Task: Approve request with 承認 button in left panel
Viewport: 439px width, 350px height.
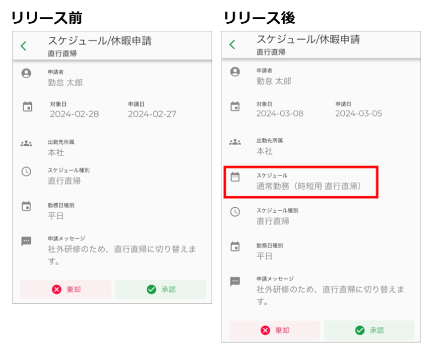Action: (x=161, y=290)
